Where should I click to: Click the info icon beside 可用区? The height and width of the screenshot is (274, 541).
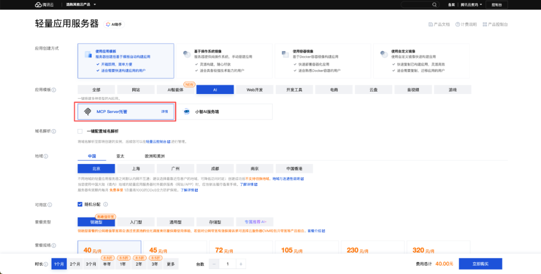[x=50, y=205]
